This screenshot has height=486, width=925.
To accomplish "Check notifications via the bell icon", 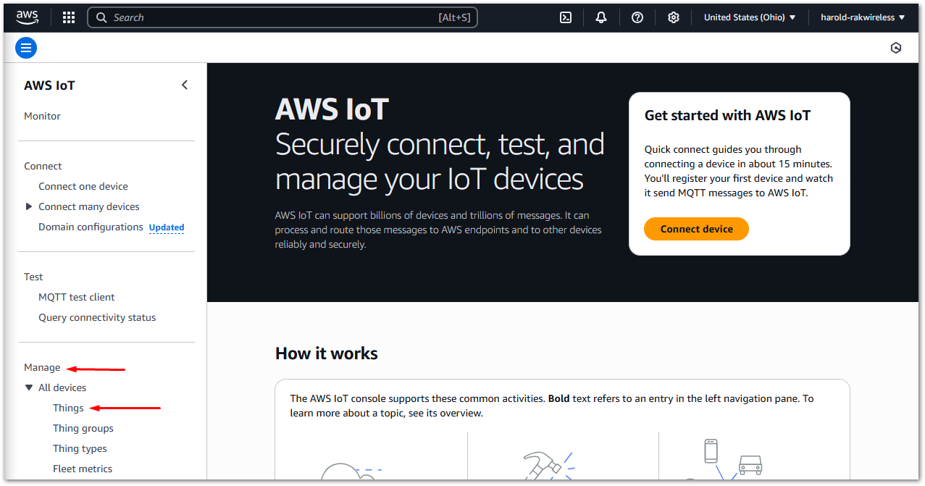I will coord(601,17).
